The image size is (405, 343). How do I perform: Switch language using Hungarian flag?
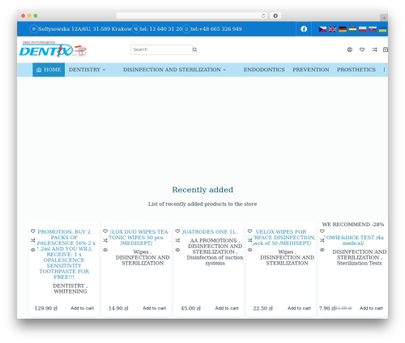(x=352, y=29)
